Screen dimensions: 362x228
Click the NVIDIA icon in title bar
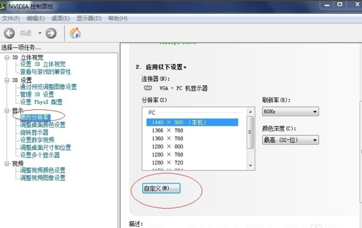3,6
